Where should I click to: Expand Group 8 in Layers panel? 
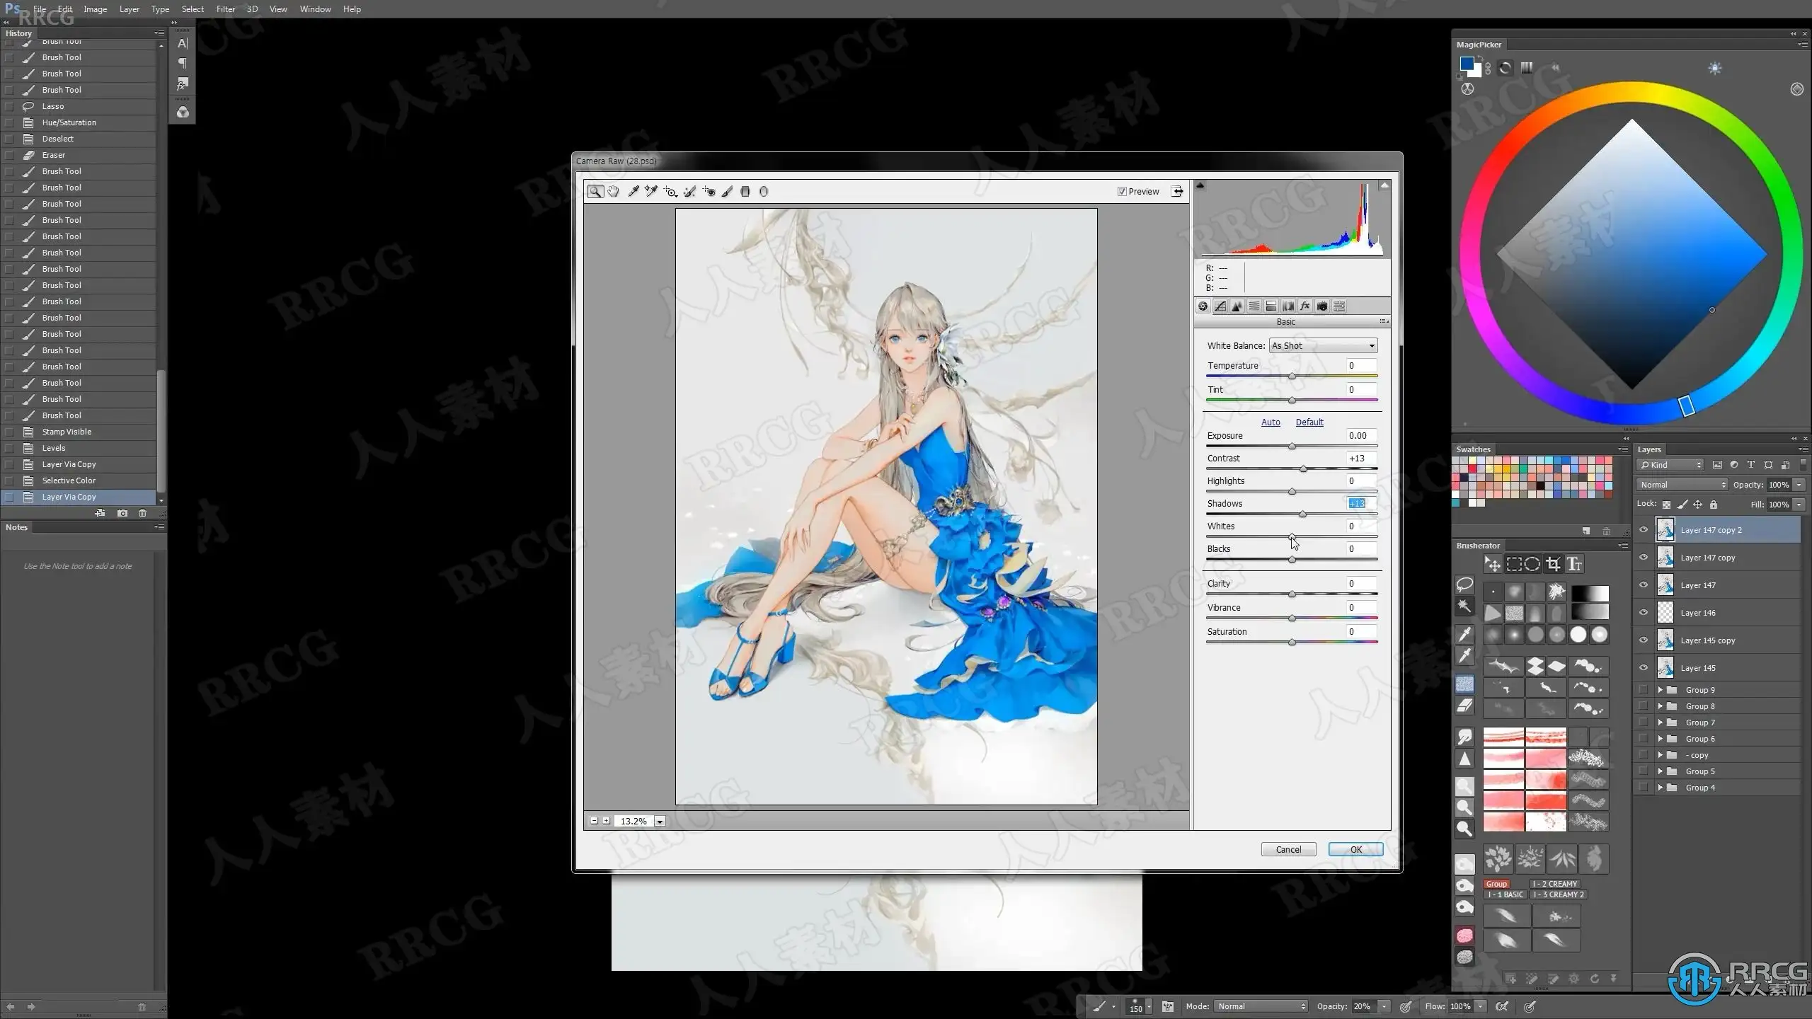point(1660,706)
